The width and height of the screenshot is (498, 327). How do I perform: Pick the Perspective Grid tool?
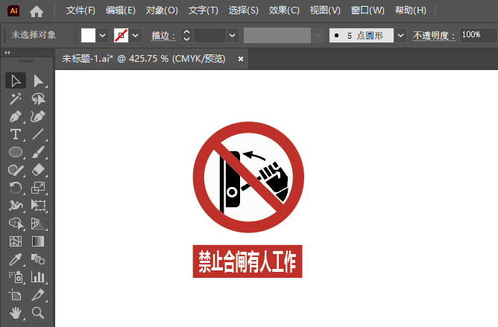click(x=38, y=223)
